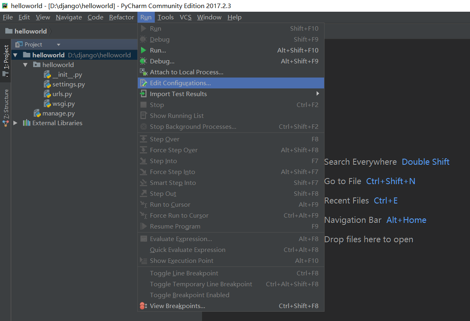470x321 pixels.
Task: Select the 1: Project tool window tab
Action: click(x=6, y=61)
